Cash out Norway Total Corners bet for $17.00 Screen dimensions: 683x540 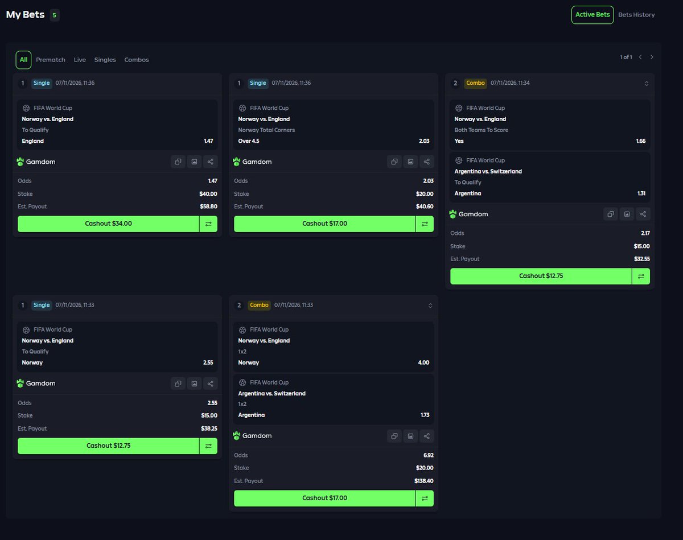(x=324, y=224)
